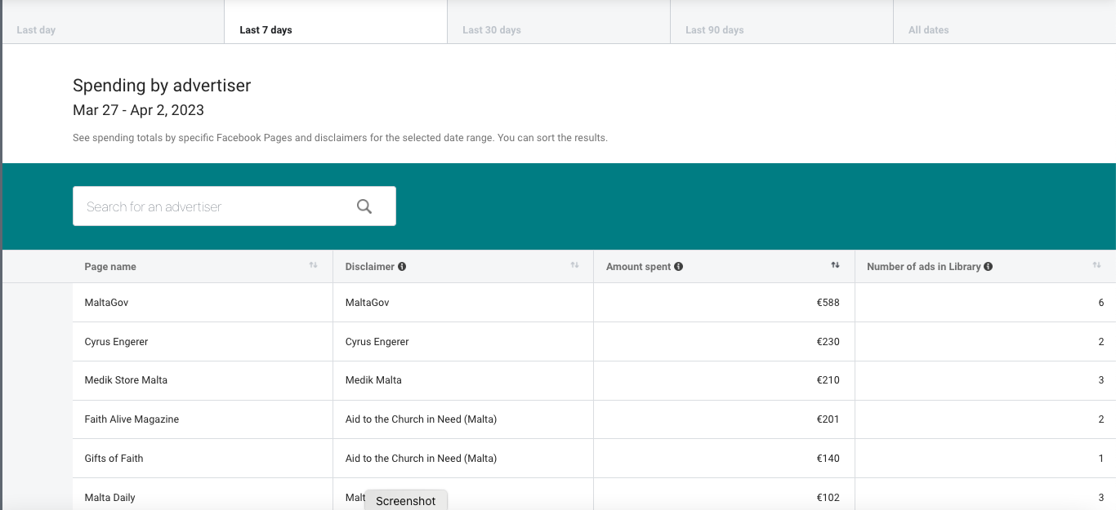
Task: Click the search magnifying glass icon
Action: 364,206
